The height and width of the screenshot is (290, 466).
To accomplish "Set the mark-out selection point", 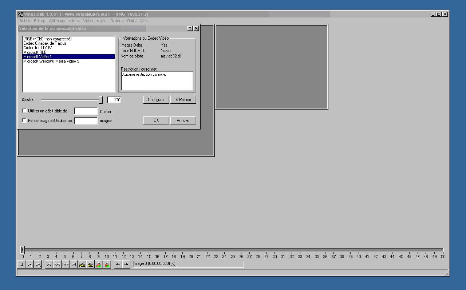I will 126,265.
